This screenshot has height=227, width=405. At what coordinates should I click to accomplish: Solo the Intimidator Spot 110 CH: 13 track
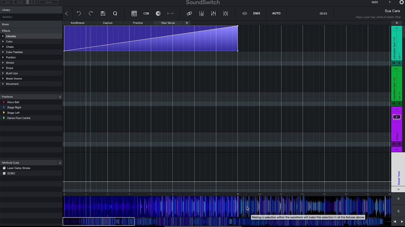point(399,103)
